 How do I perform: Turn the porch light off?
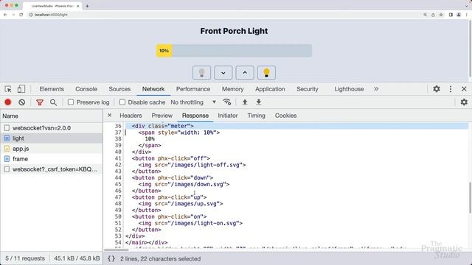[201, 73]
